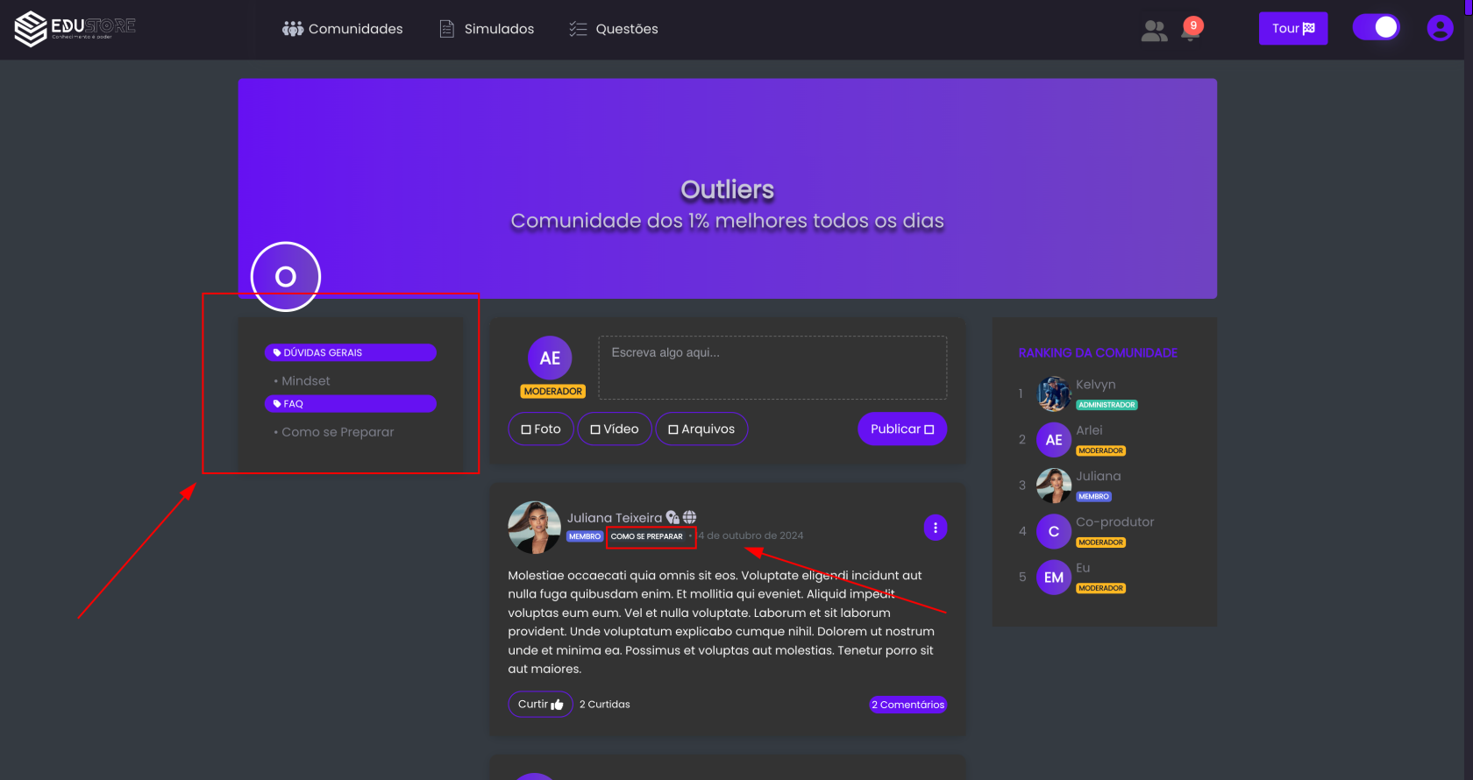Publish the post with Publicar button

point(902,429)
